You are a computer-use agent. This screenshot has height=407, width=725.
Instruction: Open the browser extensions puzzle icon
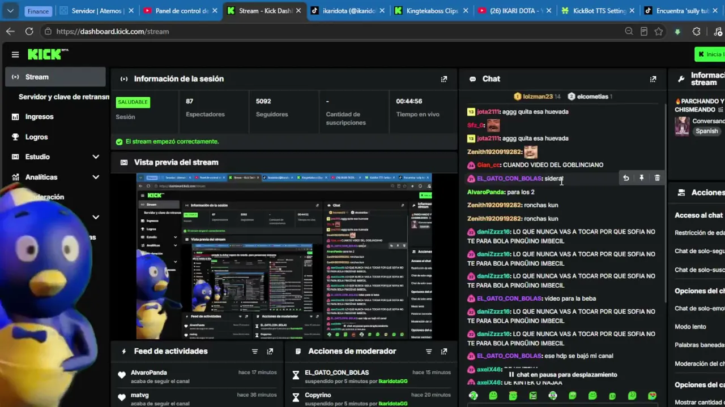pyautogui.click(x=697, y=32)
